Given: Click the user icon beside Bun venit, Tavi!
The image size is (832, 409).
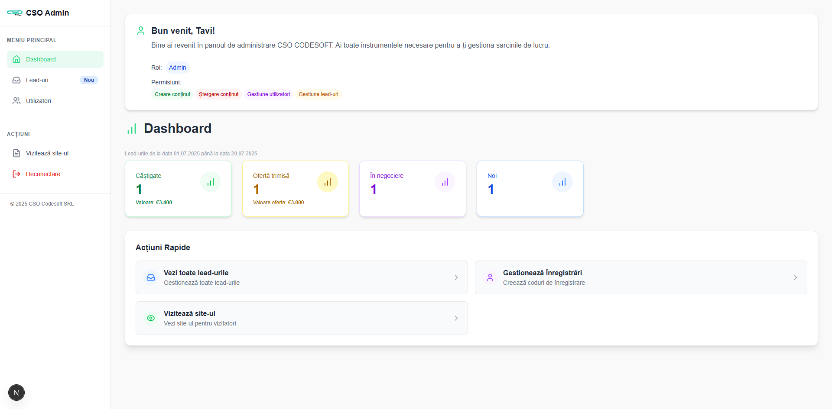Looking at the screenshot, I should (x=141, y=31).
